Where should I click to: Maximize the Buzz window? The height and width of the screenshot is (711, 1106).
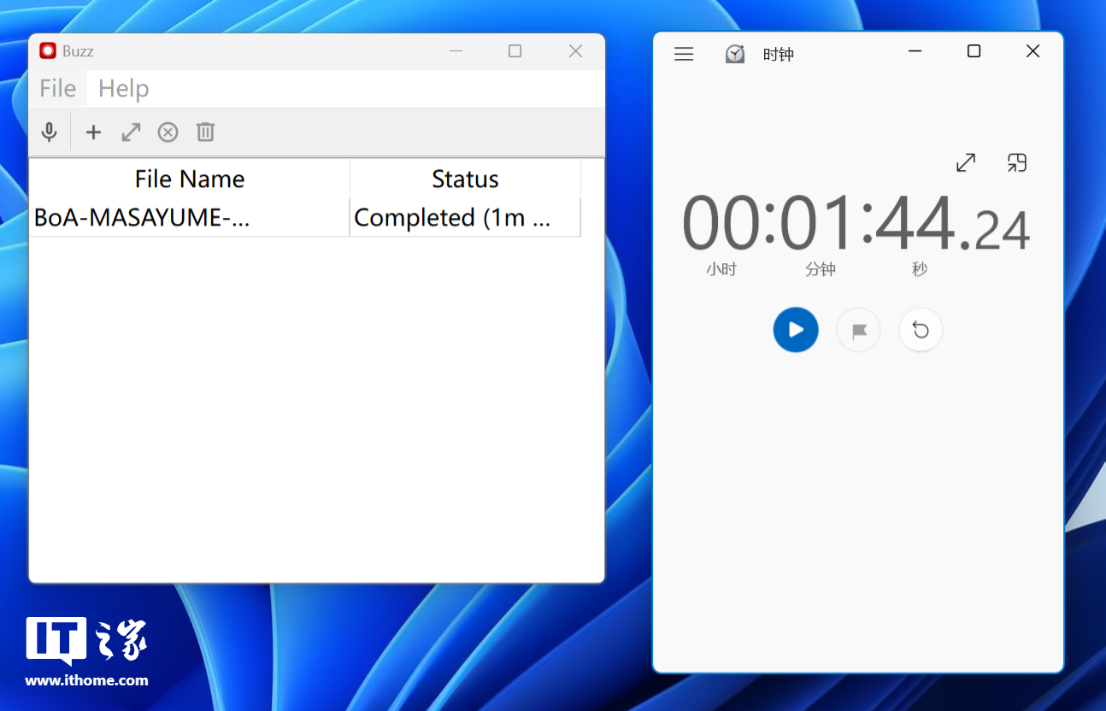[x=515, y=51]
